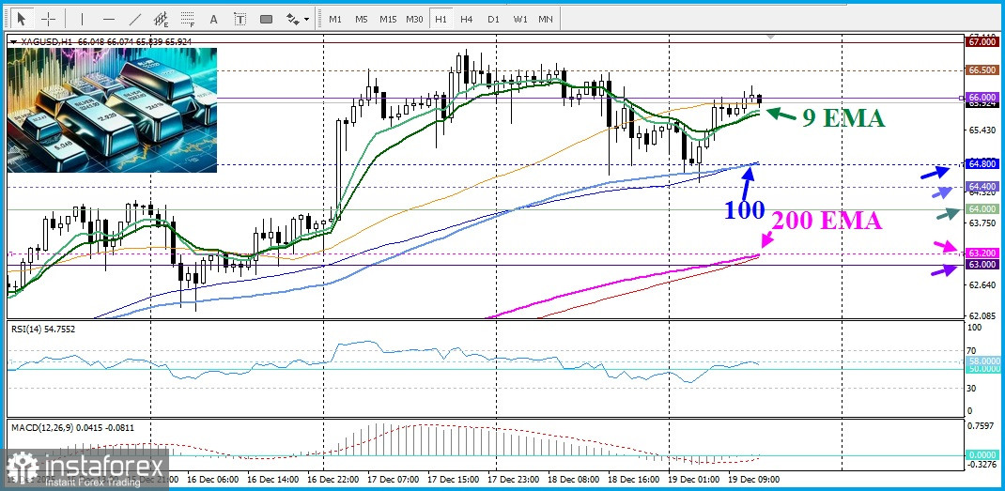Switch chart to W1 weekly timeframe
The width and height of the screenshot is (1005, 491).
519,19
